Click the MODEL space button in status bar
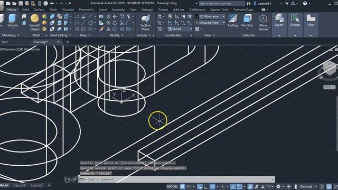The image size is (338, 190). (x=173, y=186)
